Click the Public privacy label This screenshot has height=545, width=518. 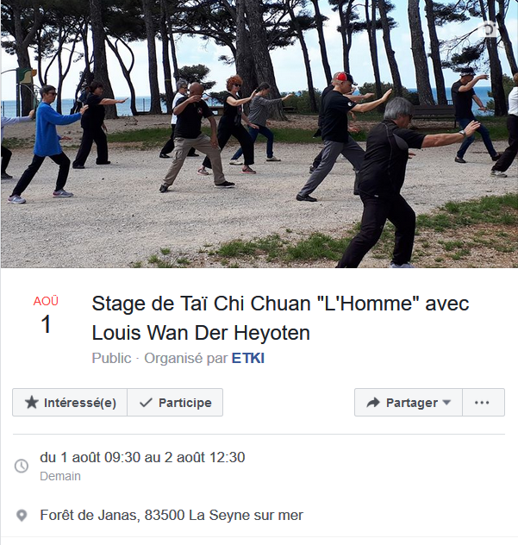[111, 359]
